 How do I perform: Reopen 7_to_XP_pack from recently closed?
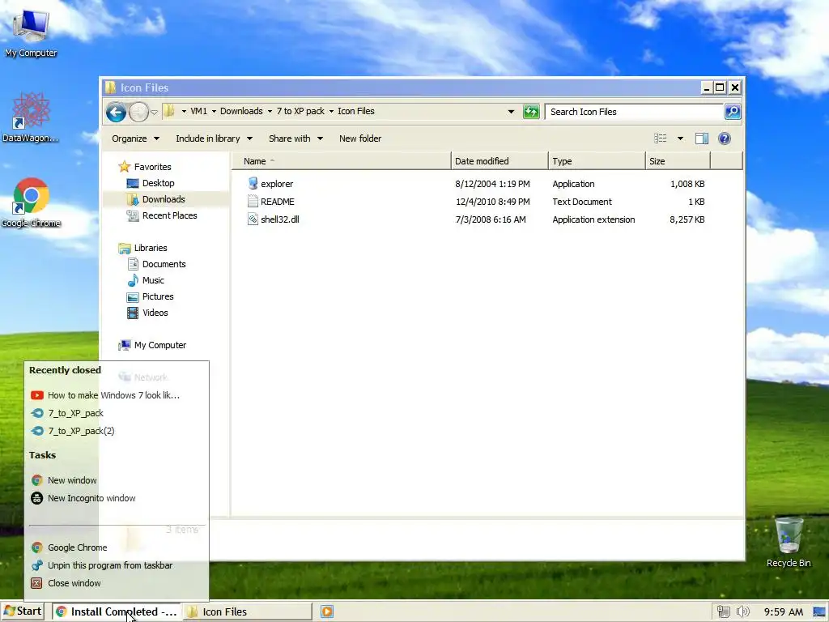pos(117,413)
